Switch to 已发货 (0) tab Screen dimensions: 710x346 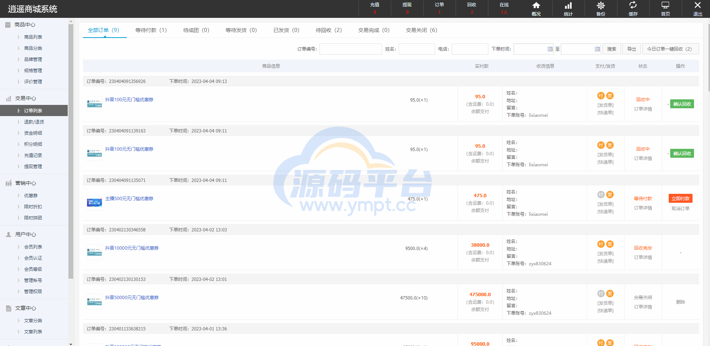pos(286,30)
